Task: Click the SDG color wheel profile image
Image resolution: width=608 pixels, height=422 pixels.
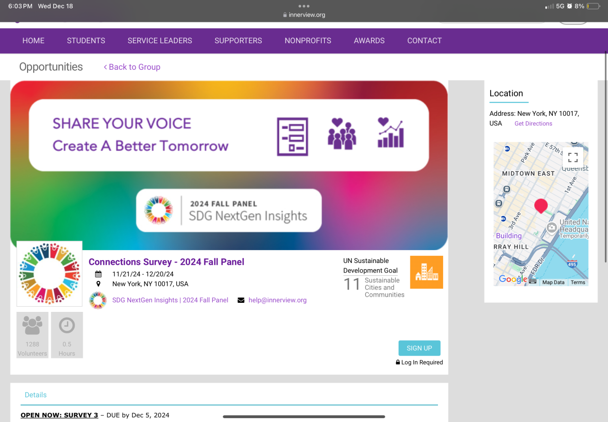Action: (x=49, y=273)
